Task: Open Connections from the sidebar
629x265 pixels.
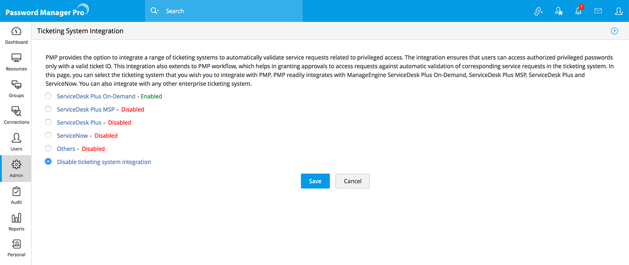Action: 16,115
